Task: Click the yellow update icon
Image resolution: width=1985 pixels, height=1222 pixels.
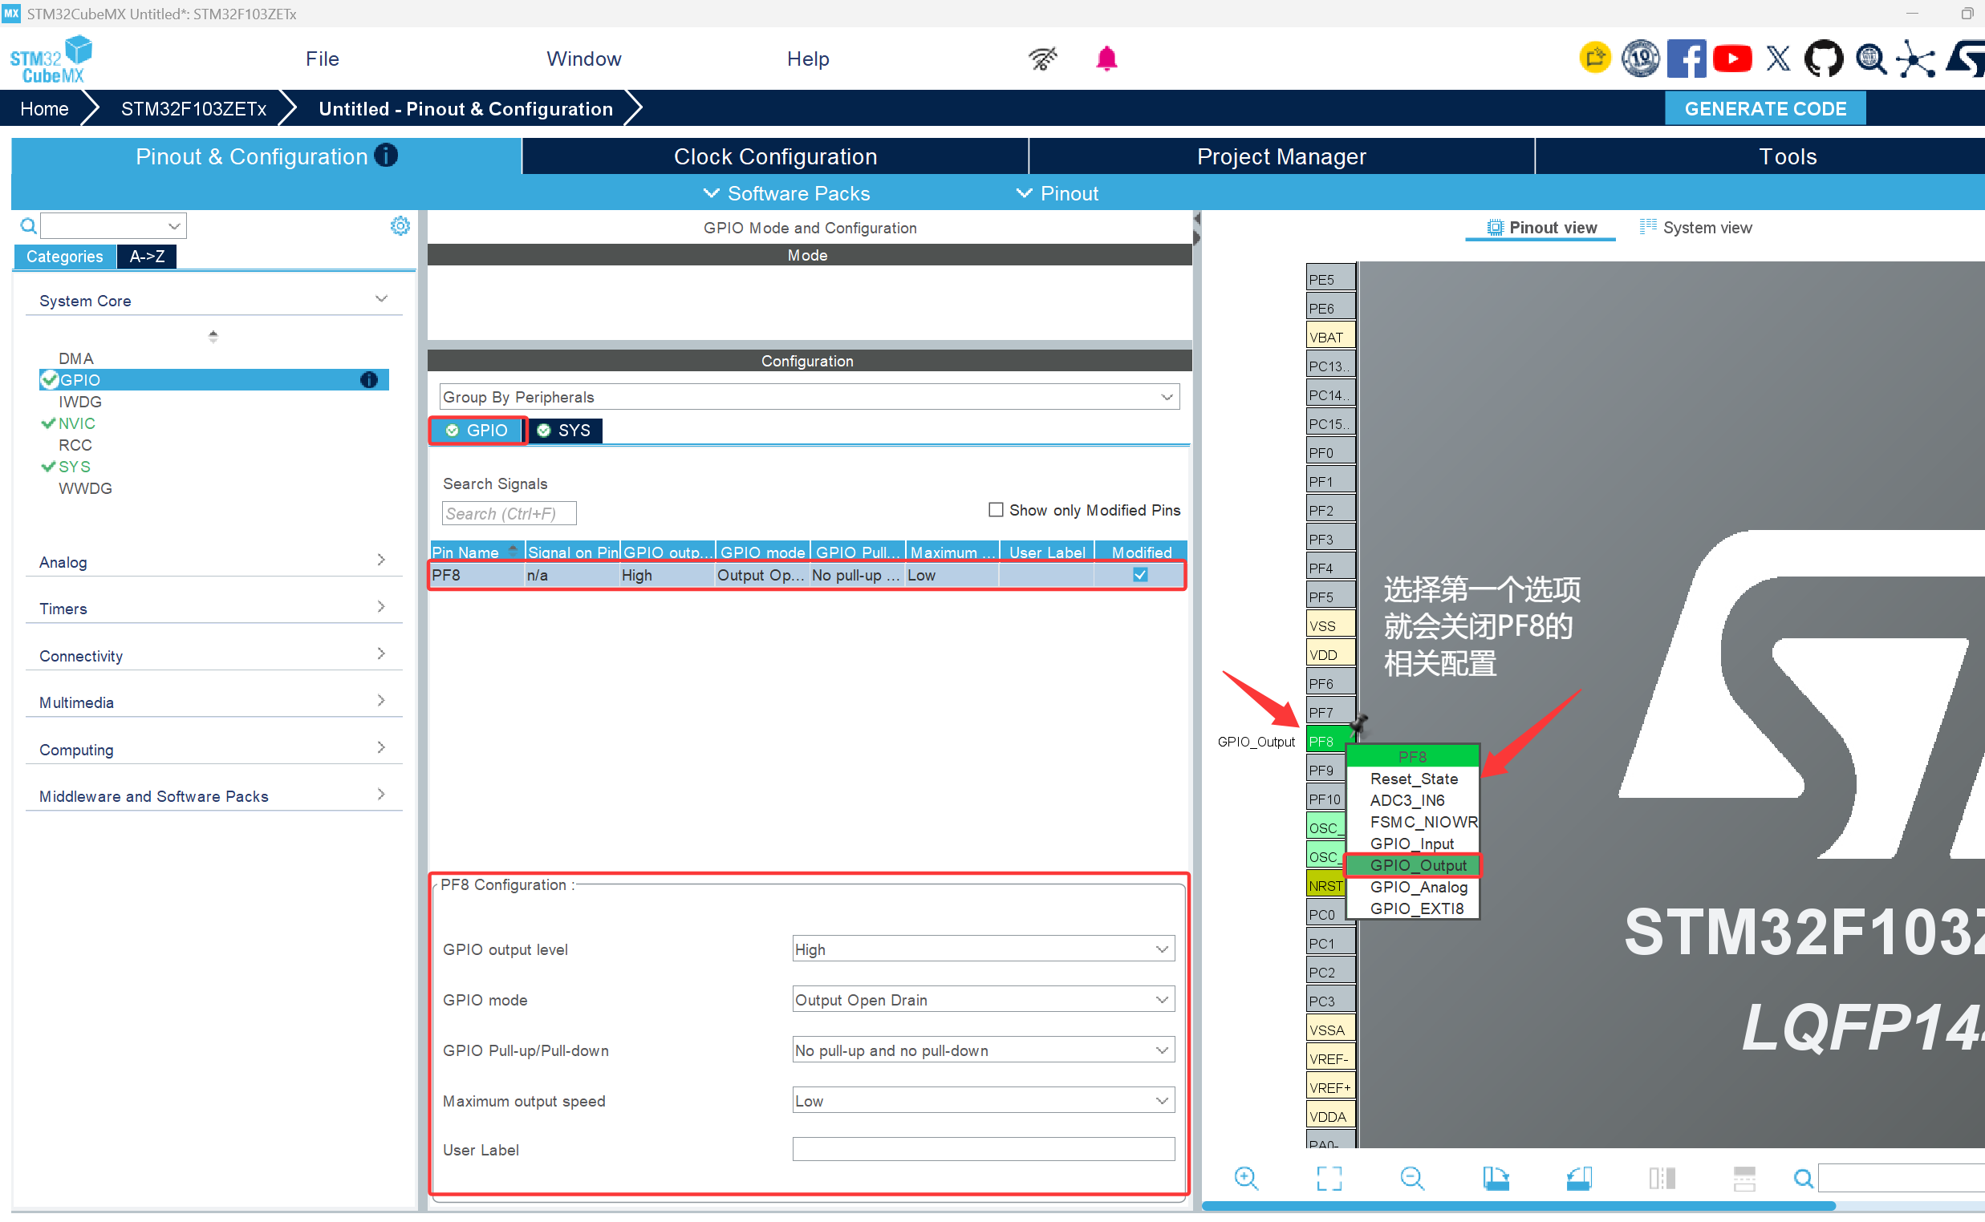Action: click(1594, 59)
